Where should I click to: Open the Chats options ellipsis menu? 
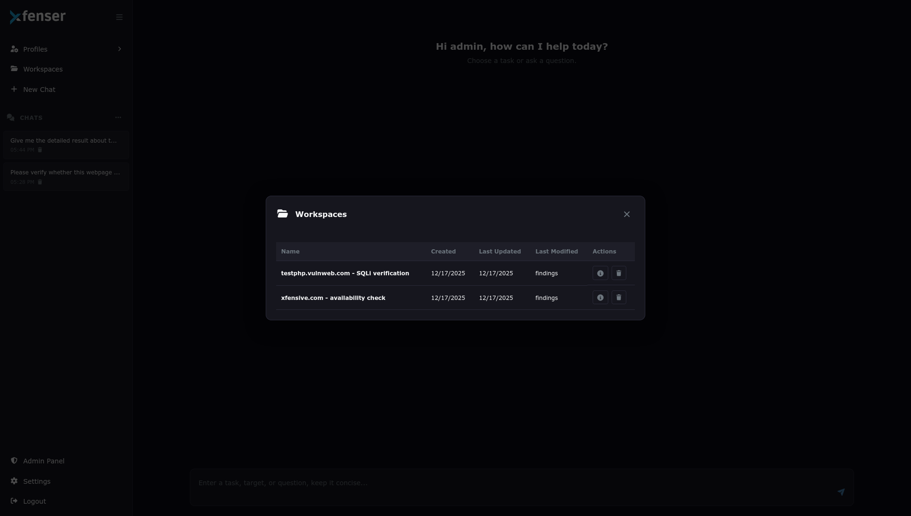118,118
